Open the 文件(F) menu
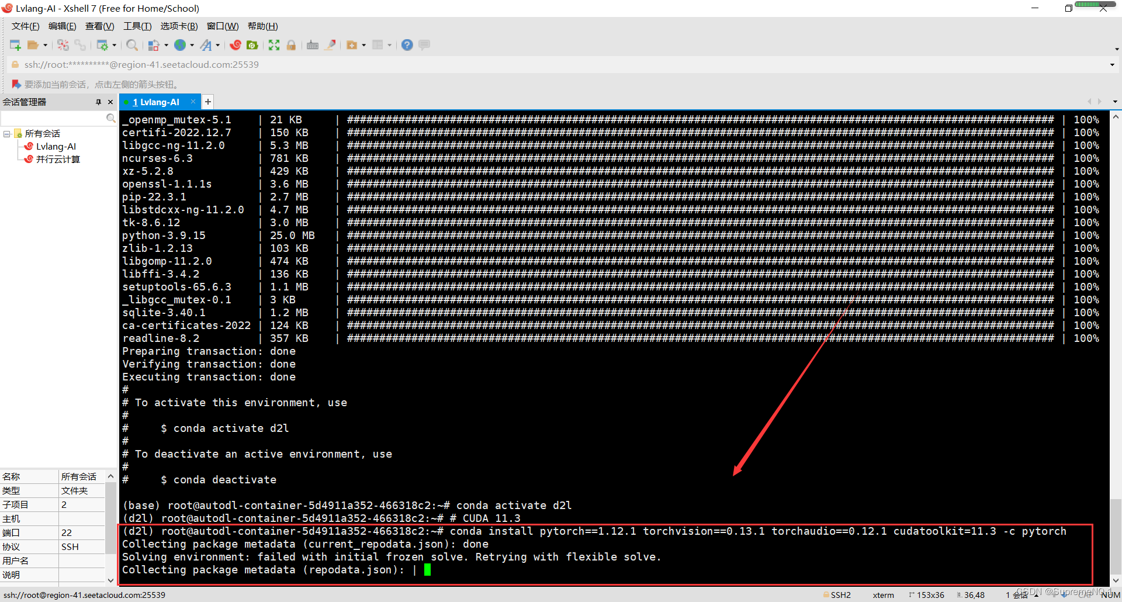 tap(25, 26)
